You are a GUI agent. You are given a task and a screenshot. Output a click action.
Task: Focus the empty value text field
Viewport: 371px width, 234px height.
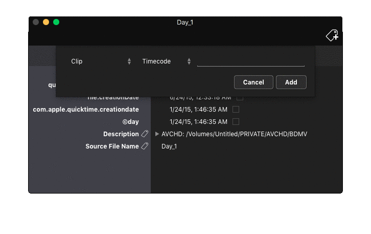[x=251, y=61]
